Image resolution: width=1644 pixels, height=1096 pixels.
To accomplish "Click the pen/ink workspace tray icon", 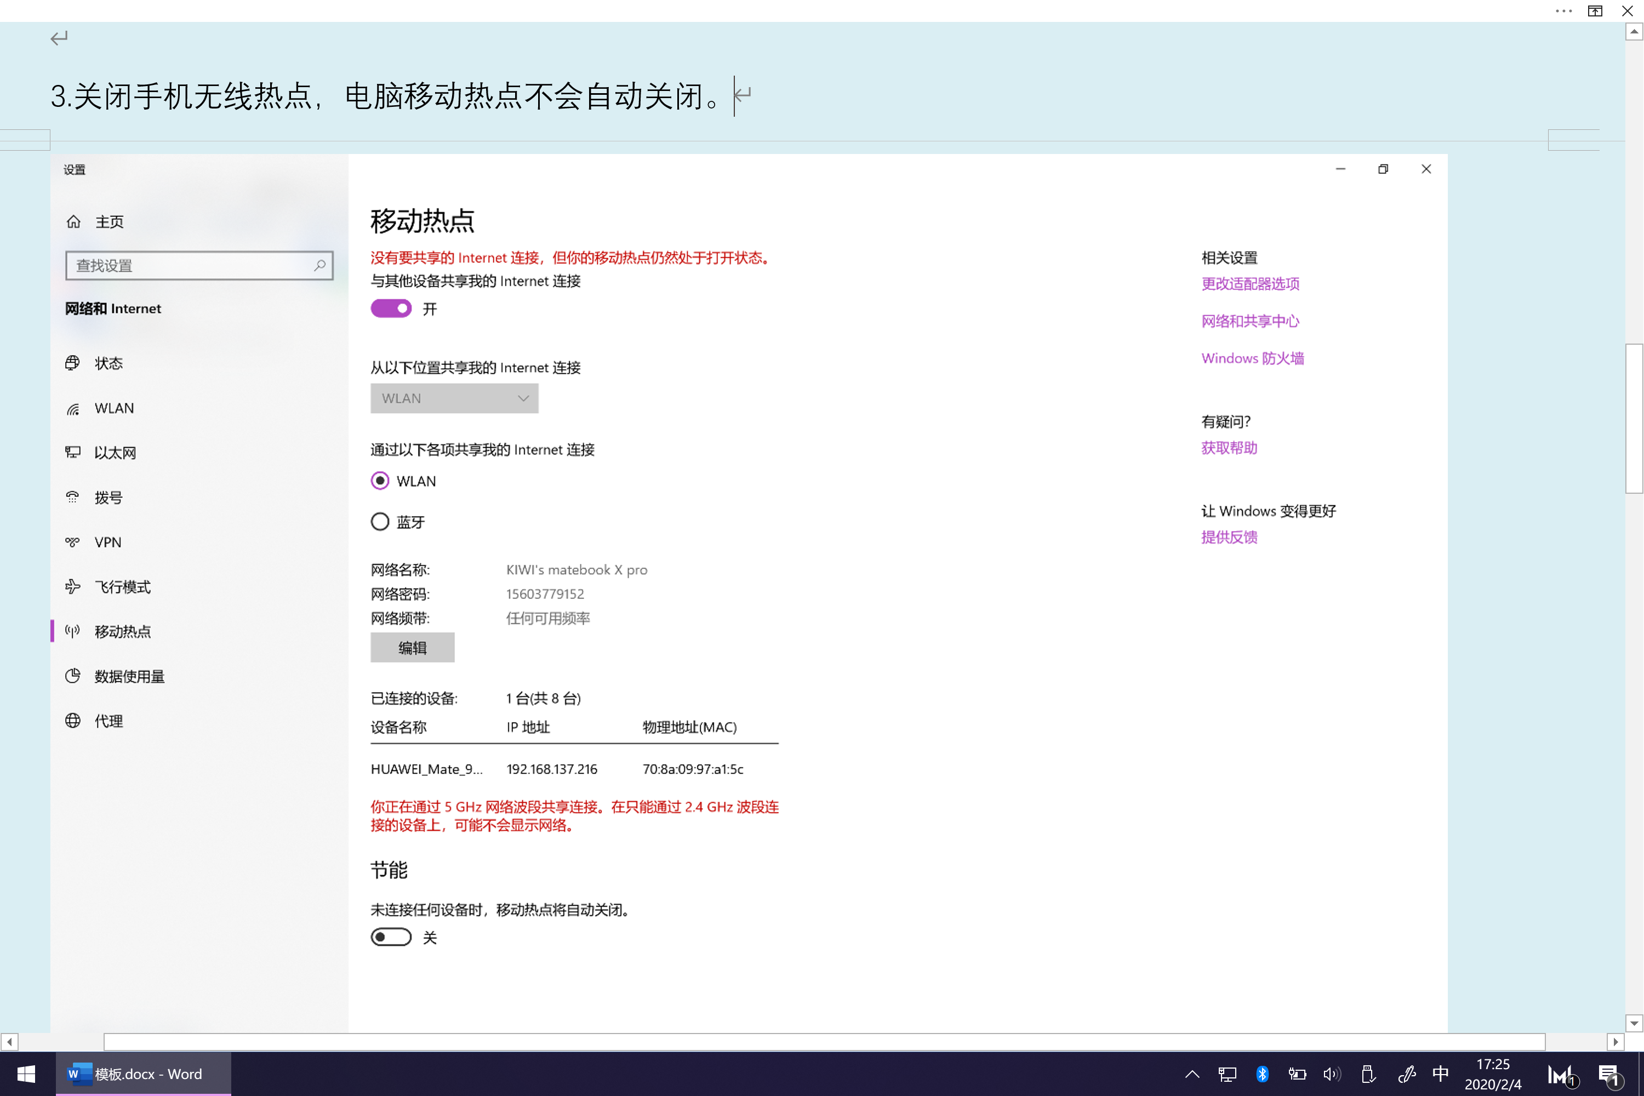I will [1406, 1074].
